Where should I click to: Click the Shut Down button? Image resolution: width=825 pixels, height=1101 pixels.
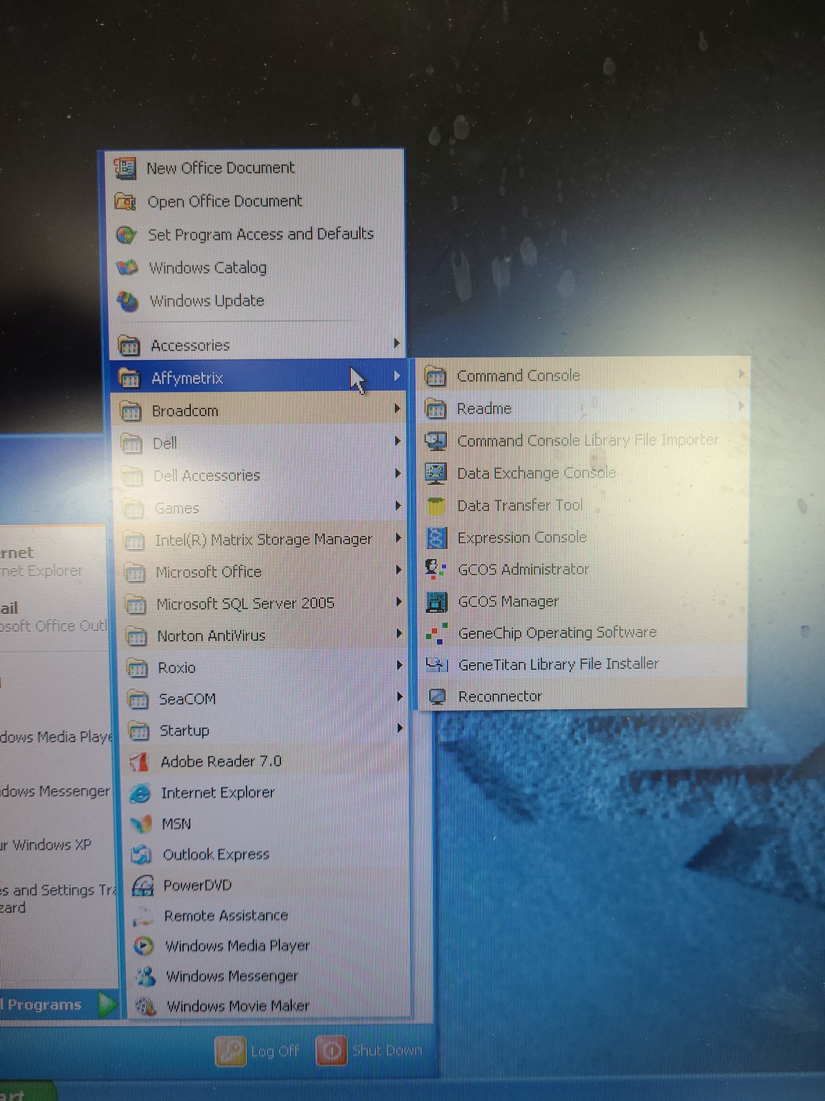coord(369,1050)
